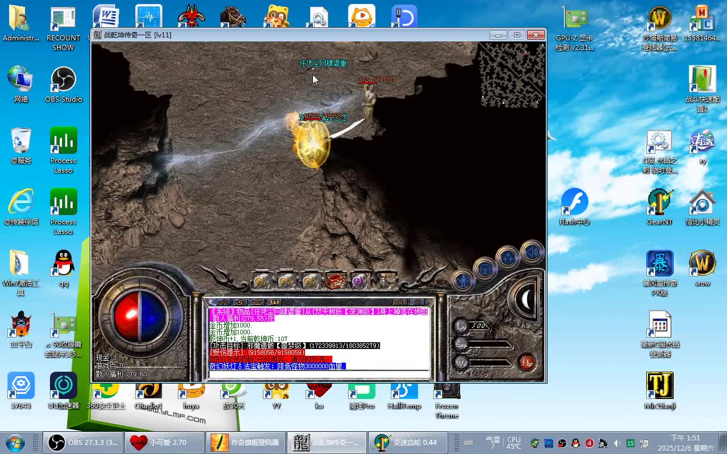Click the red-blue HP/MP orb
Viewport: 727px width, 454px height.
click(140, 316)
